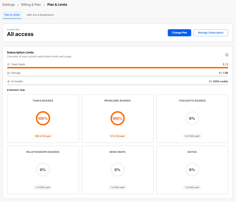Click the Thoughts Boards 0% ring

192,118
